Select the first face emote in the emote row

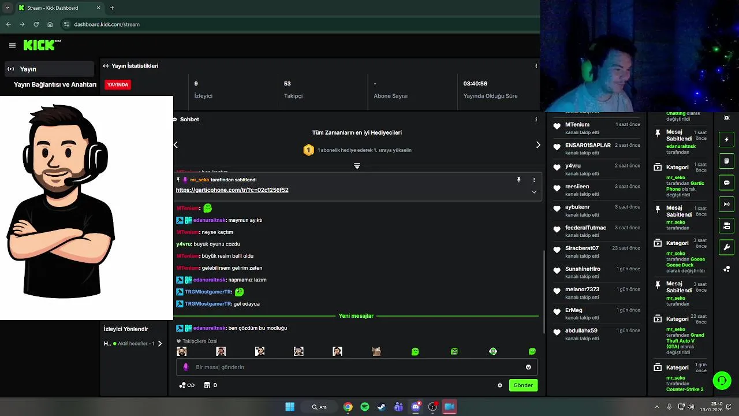[x=181, y=351]
